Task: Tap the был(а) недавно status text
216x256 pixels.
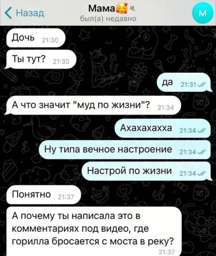Action: pyautogui.click(x=108, y=19)
